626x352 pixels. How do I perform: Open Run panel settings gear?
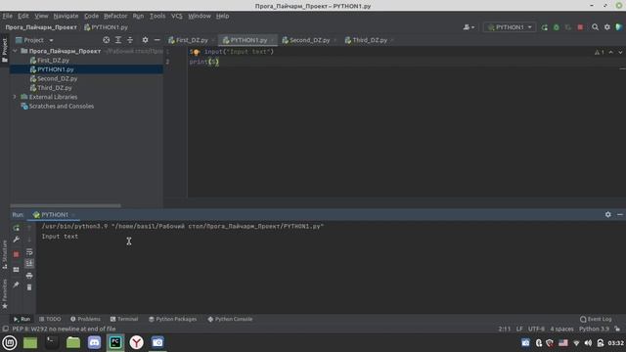[607, 215]
